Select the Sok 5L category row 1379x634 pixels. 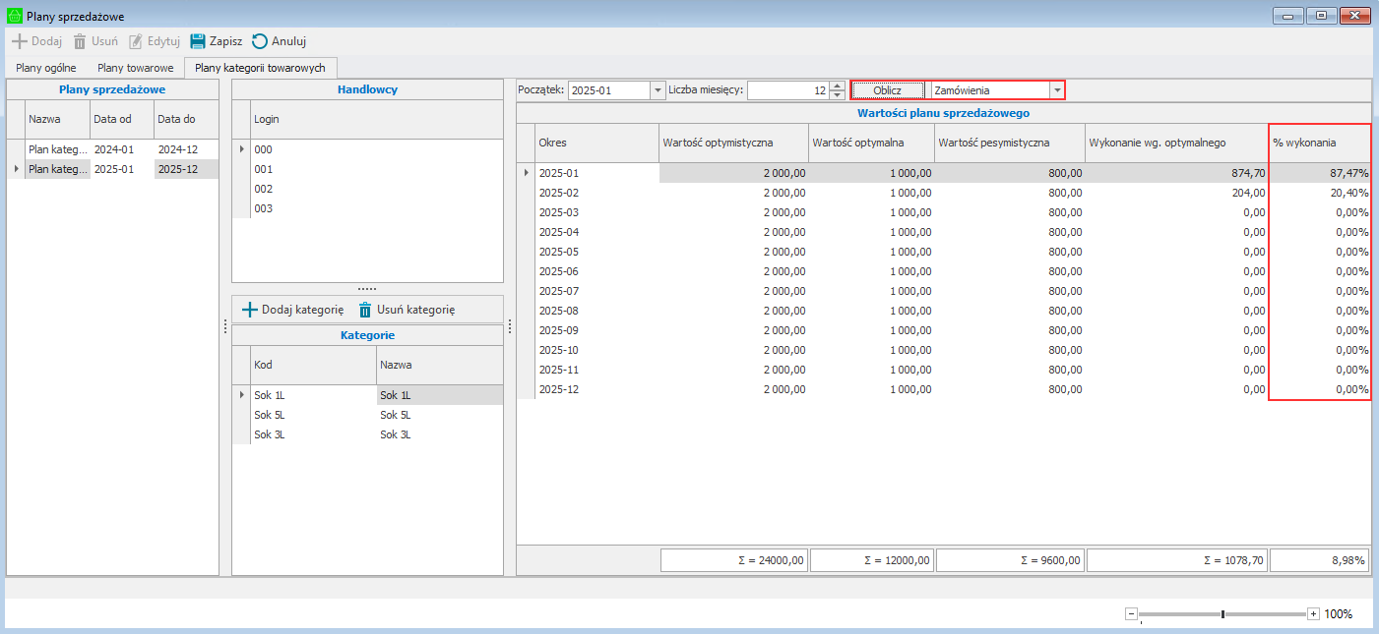269,415
